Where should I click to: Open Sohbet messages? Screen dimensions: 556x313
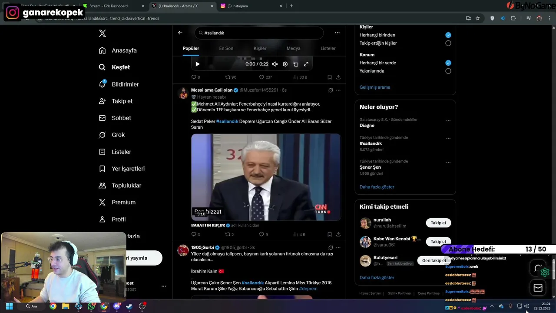coord(115,118)
